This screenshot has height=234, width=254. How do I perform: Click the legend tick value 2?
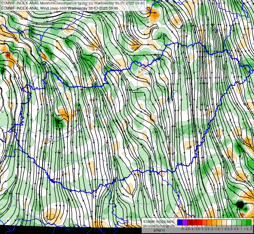tap(251, 229)
